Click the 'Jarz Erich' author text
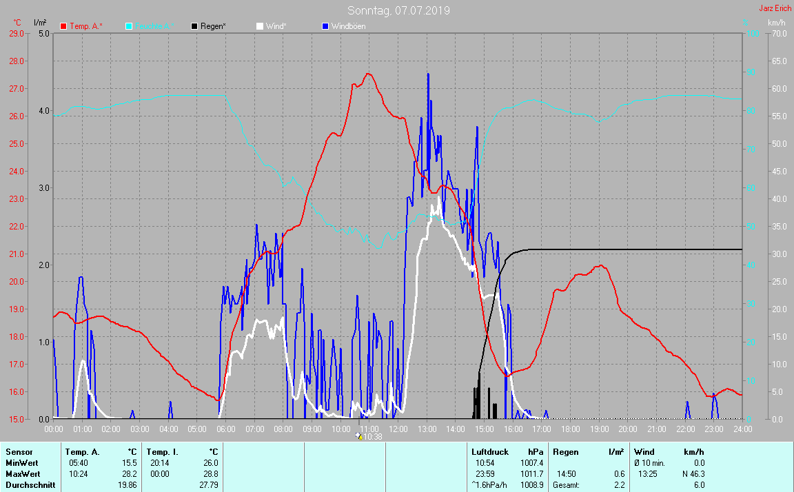The width and height of the screenshot is (794, 492). pyautogui.click(x=775, y=9)
